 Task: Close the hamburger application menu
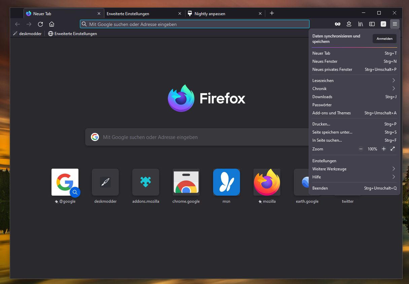(x=395, y=24)
